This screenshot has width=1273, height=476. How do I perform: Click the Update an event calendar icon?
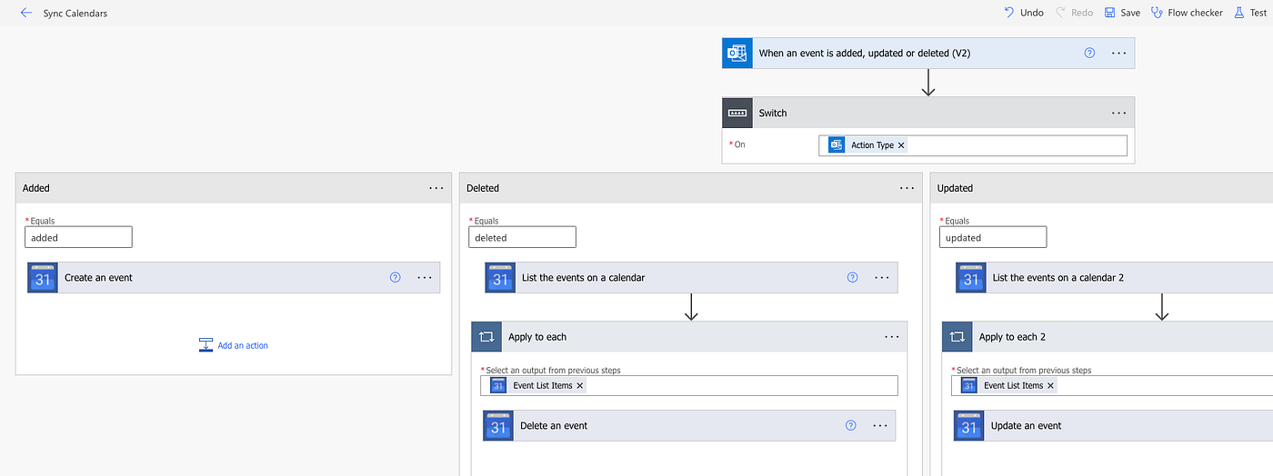(x=969, y=425)
